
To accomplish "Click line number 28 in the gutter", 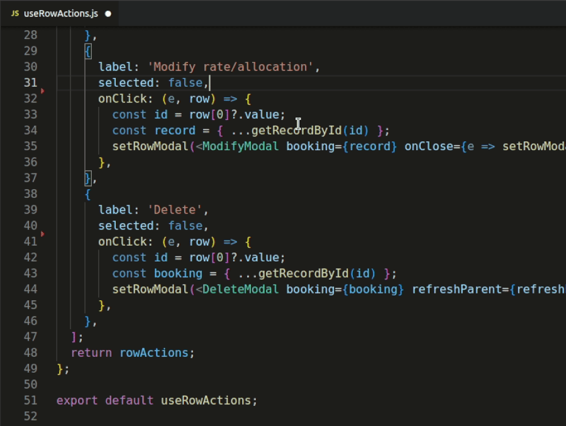I will [30, 35].
